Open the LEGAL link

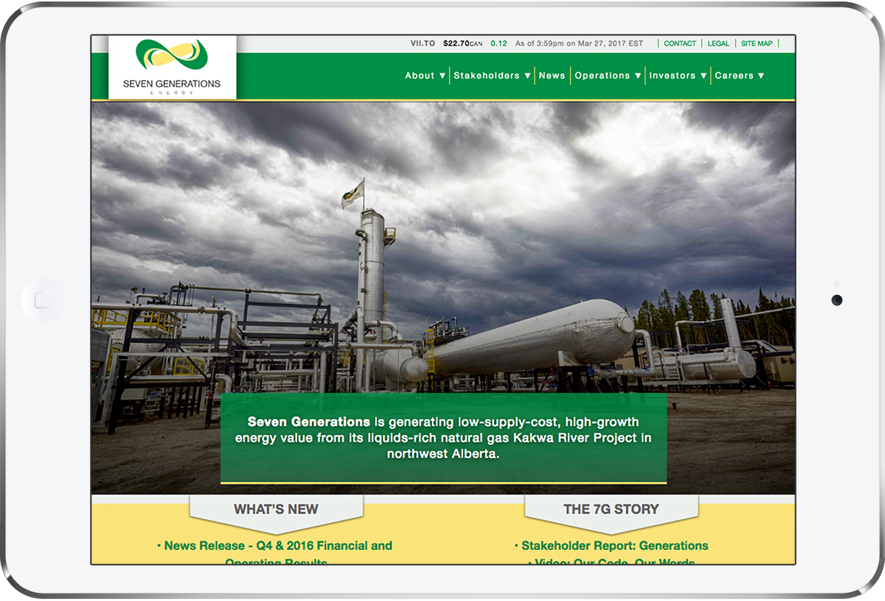[718, 44]
